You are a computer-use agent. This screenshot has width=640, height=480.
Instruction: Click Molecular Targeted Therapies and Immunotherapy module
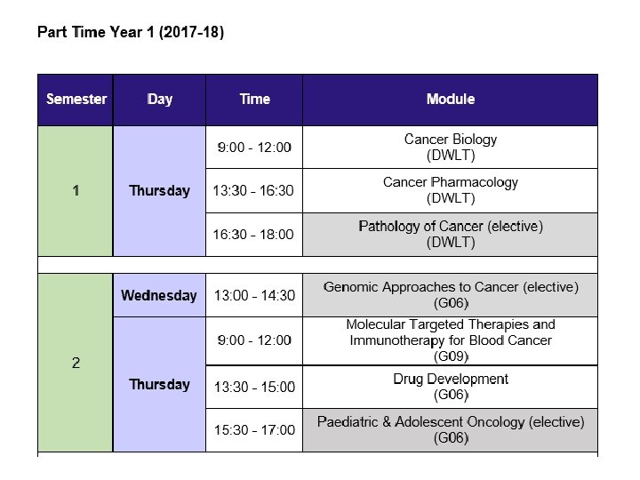click(451, 340)
